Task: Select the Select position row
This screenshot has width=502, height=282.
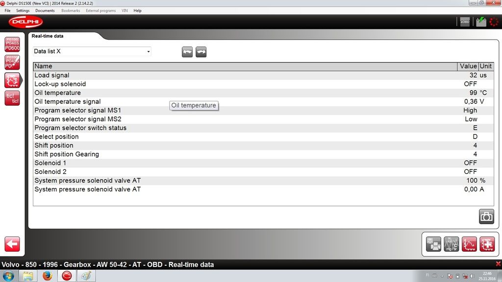Action: (263, 137)
